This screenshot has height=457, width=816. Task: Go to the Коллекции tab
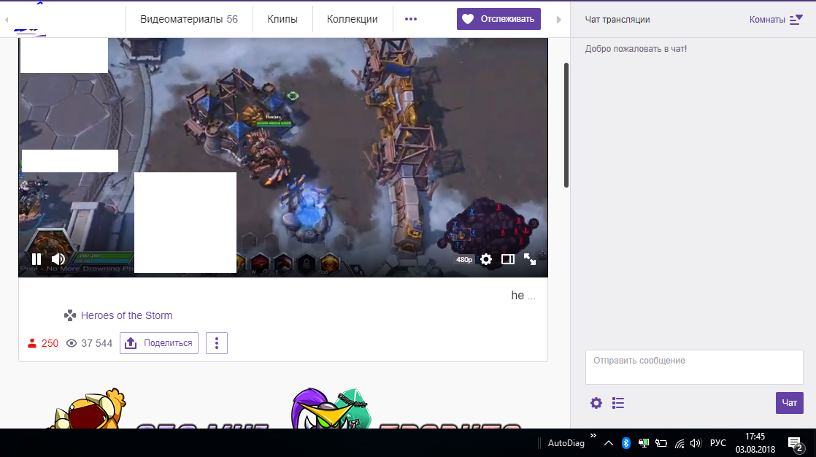click(x=353, y=20)
